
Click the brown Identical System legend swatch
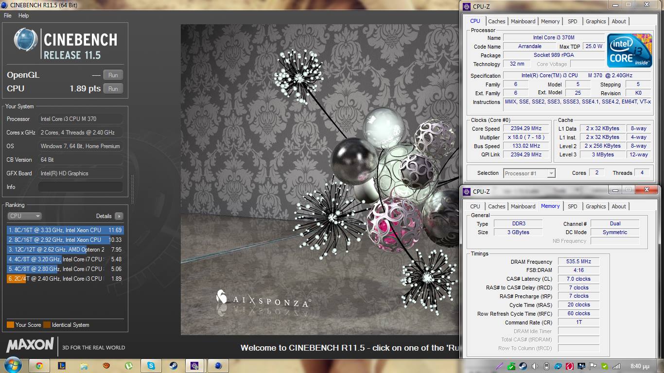[47, 325]
